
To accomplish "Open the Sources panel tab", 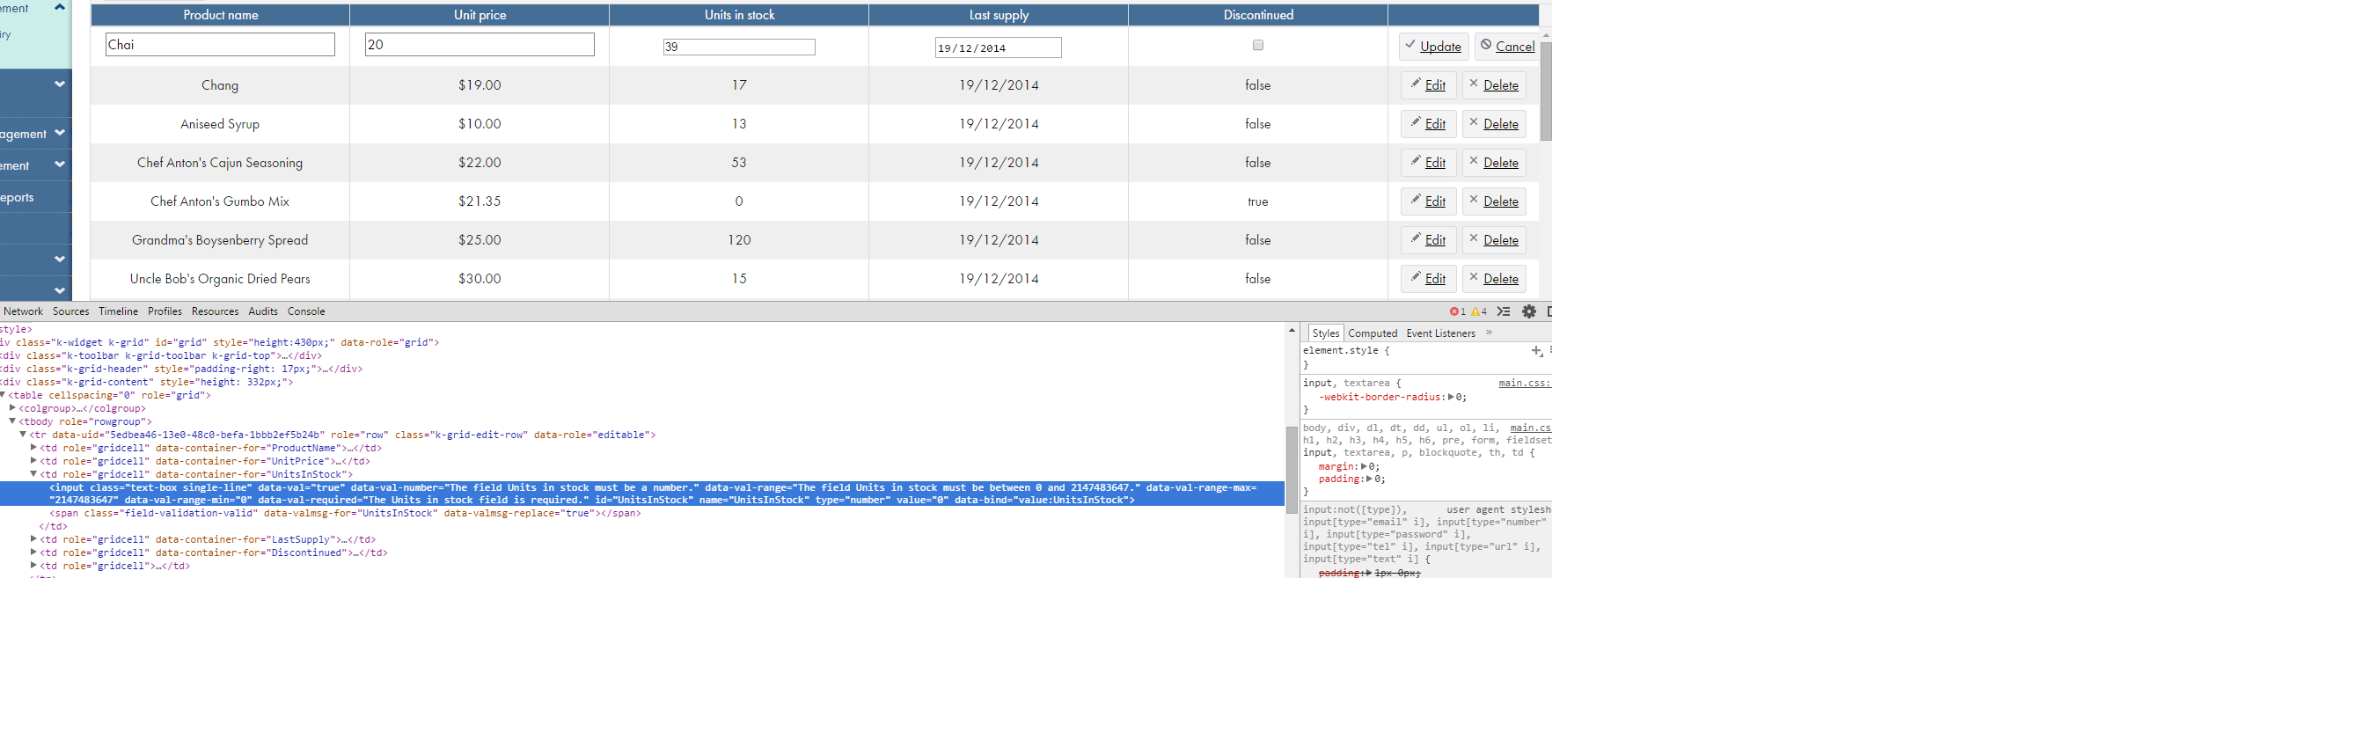I will click(70, 312).
